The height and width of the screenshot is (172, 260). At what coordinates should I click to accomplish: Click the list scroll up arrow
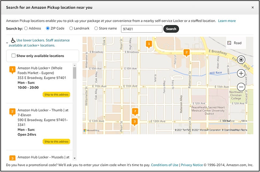click(x=75, y=65)
